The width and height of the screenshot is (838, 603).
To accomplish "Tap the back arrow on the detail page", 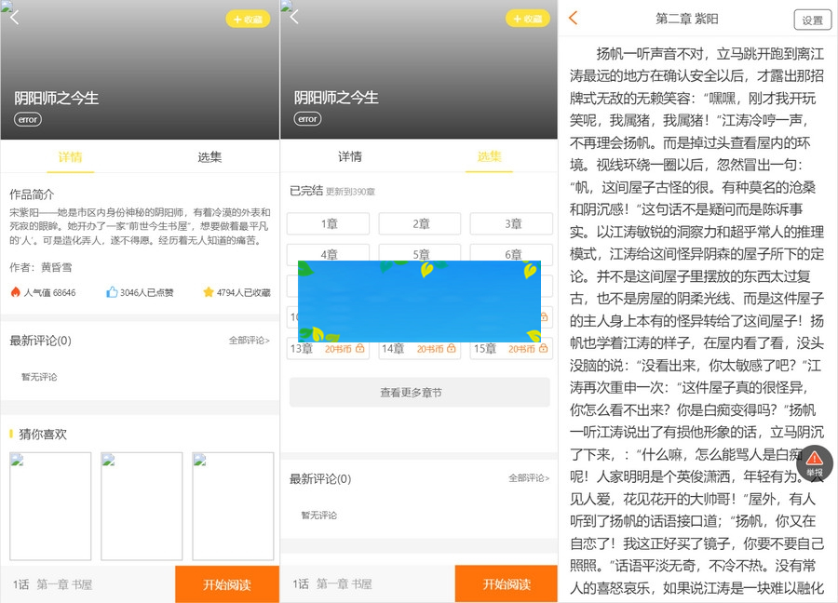I will (x=13, y=18).
